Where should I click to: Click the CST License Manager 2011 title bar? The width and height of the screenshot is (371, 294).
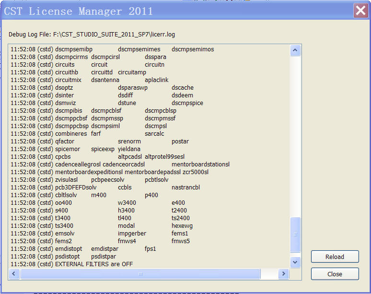(177, 11)
